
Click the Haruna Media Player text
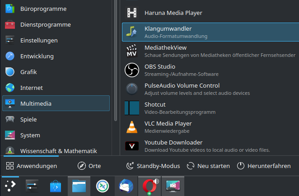(173, 13)
